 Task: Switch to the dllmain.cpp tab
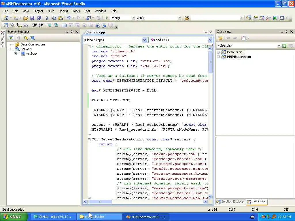click(96, 32)
